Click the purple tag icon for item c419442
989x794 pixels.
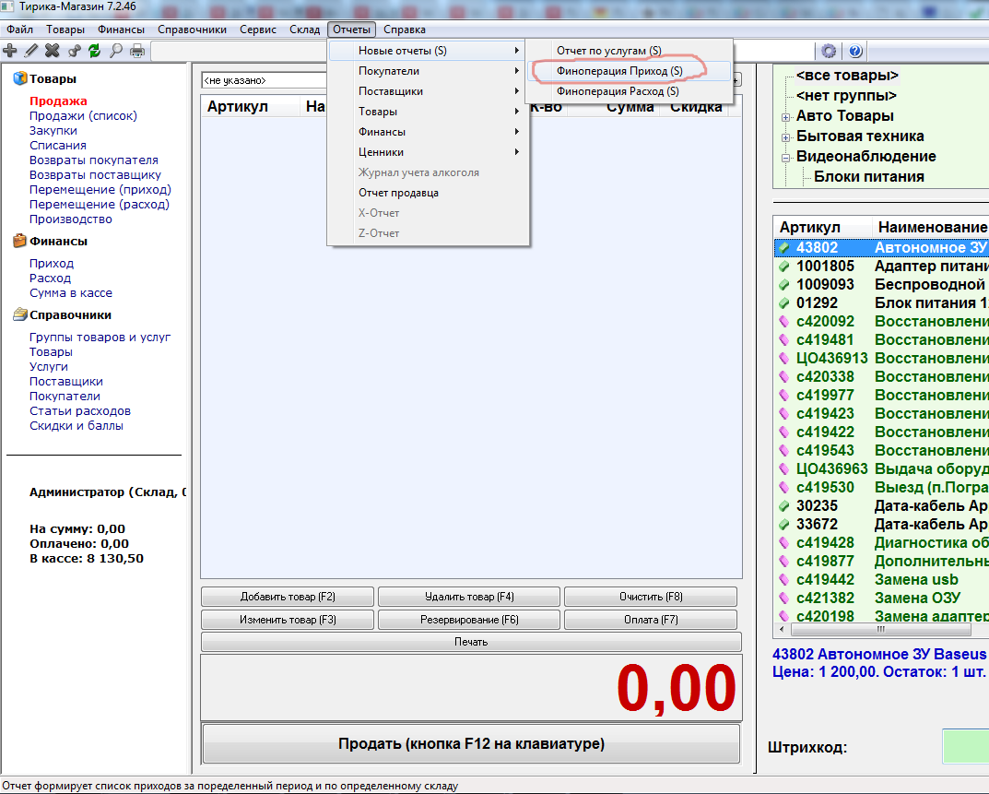coord(784,580)
